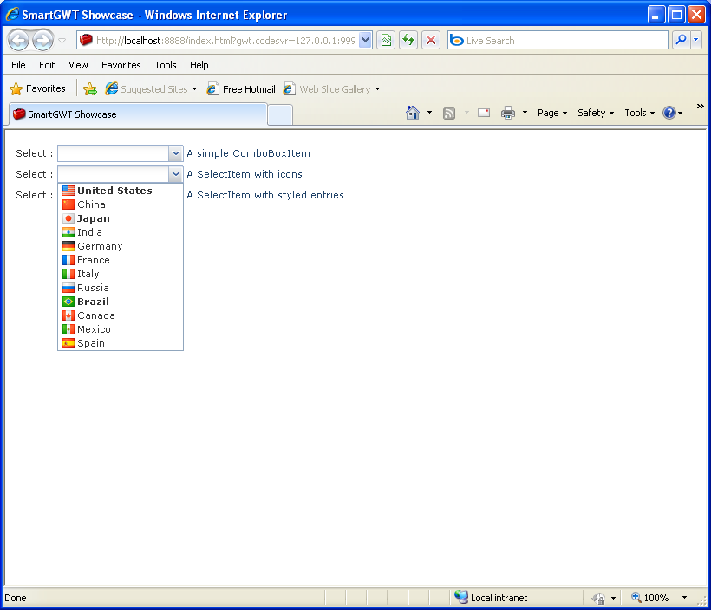Expand the Print options dropdown arrow

click(x=525, y=113)
